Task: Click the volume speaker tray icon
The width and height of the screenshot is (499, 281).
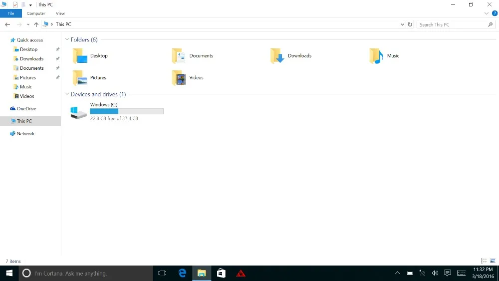Action: point(435,273)
